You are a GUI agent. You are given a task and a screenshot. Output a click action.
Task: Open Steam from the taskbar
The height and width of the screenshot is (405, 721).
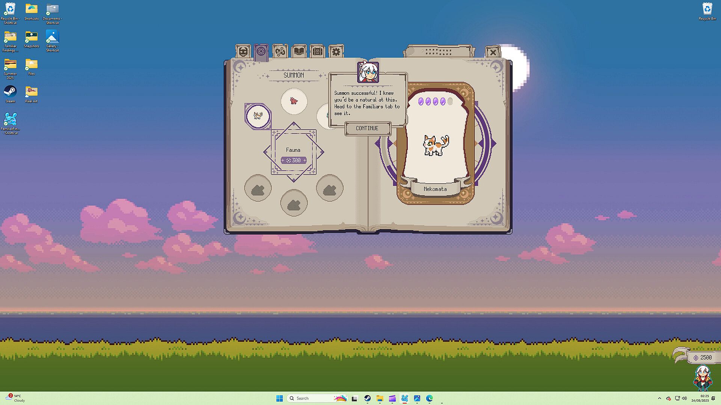[x=367, y=398]
